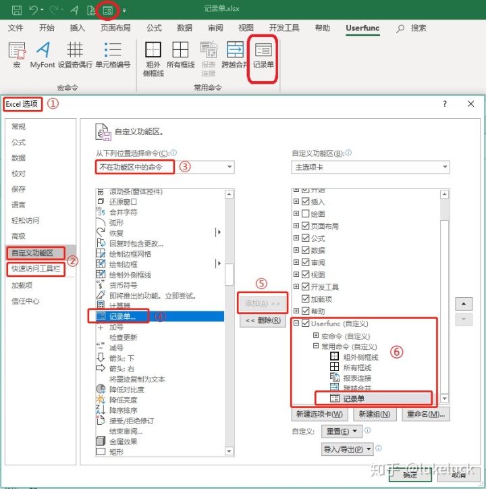Switch to the 插入 ribbon tab

pyautogui.click(x=78, y=28)
